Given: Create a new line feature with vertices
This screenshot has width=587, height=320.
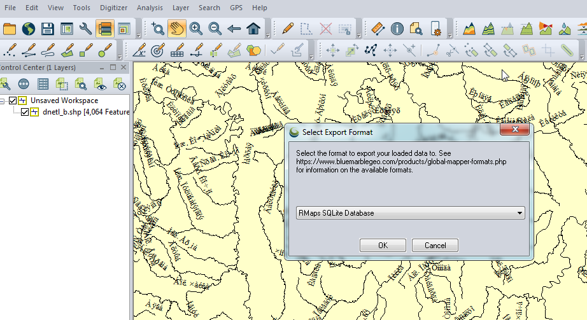Looking at the screenshot, I should [x=29, y=50].
